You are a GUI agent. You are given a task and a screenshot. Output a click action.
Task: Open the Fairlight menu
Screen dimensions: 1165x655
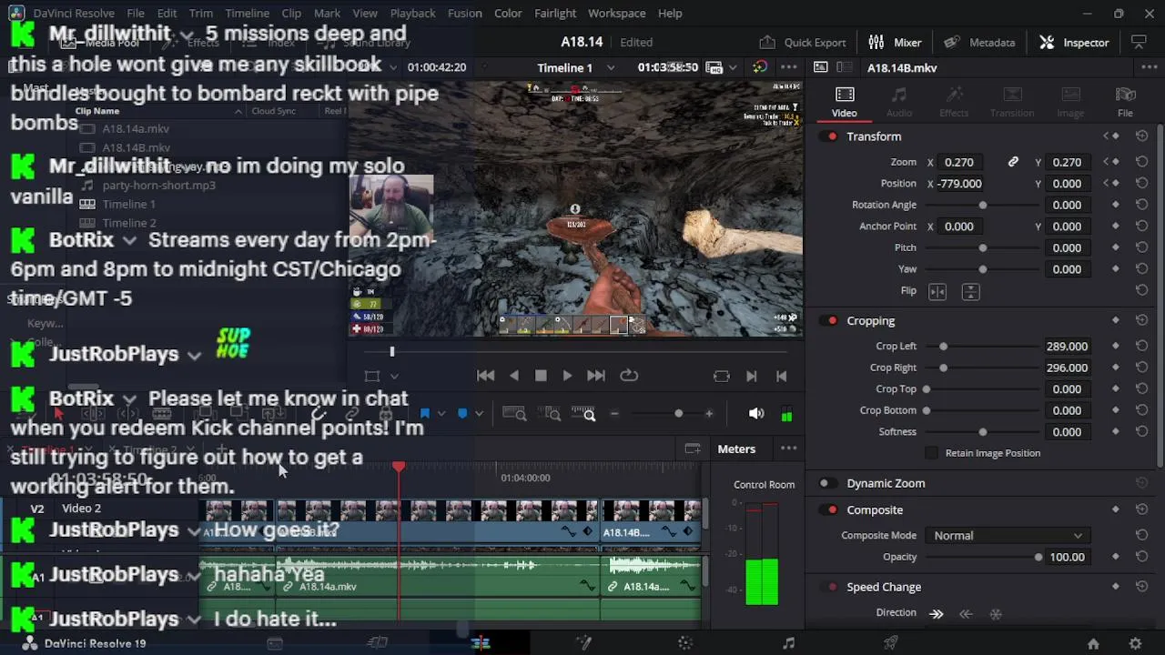coord(555,13)
